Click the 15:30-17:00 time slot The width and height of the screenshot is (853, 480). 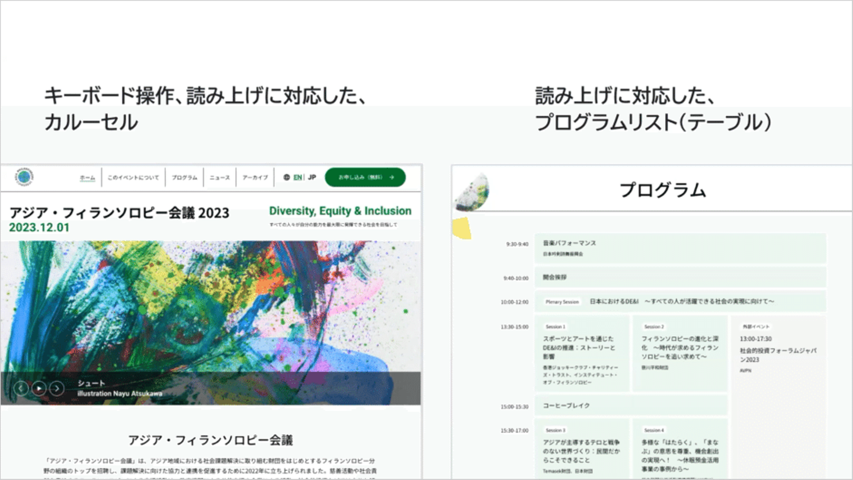point(514,431)
